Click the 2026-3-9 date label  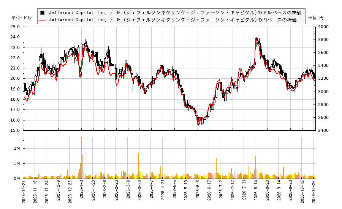(128, 190)
